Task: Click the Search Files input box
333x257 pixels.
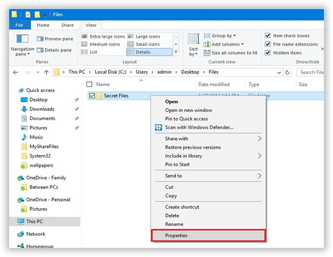Action: pos(310,72)
